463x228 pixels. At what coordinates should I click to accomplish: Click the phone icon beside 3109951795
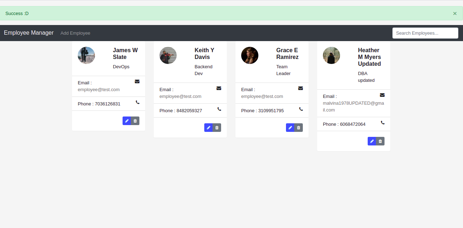301,109
